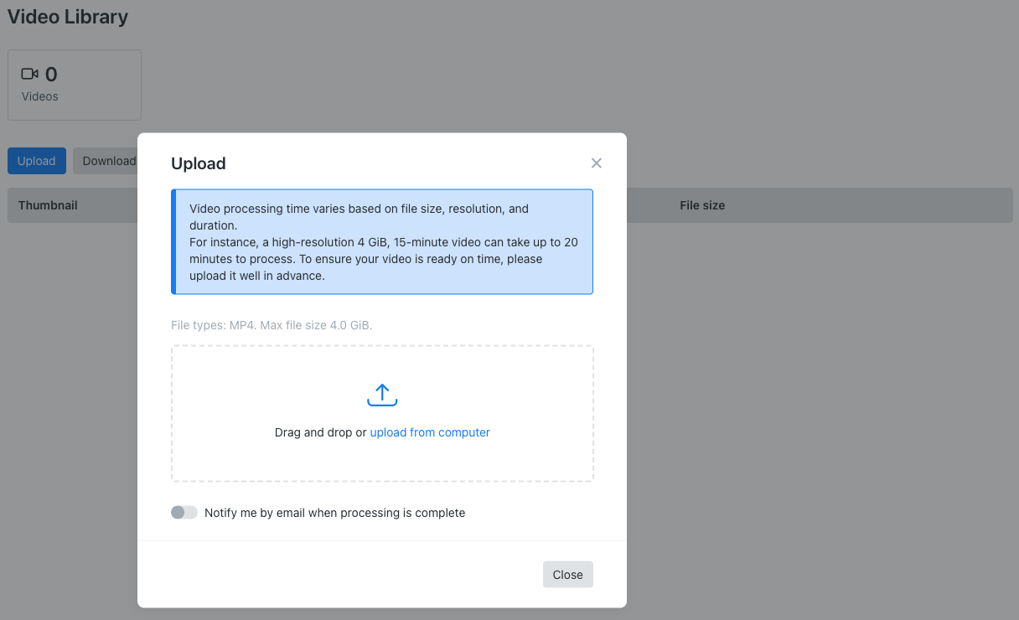
Task: Click the video camera icon in stats card
Action: tap(30, 75)
